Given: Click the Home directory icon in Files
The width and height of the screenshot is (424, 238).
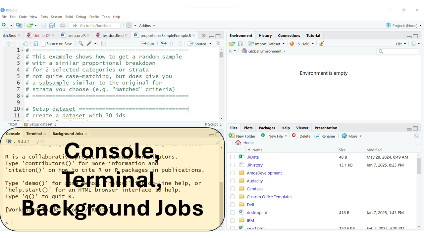Looking at the screenshot, I should click(238, 143).
